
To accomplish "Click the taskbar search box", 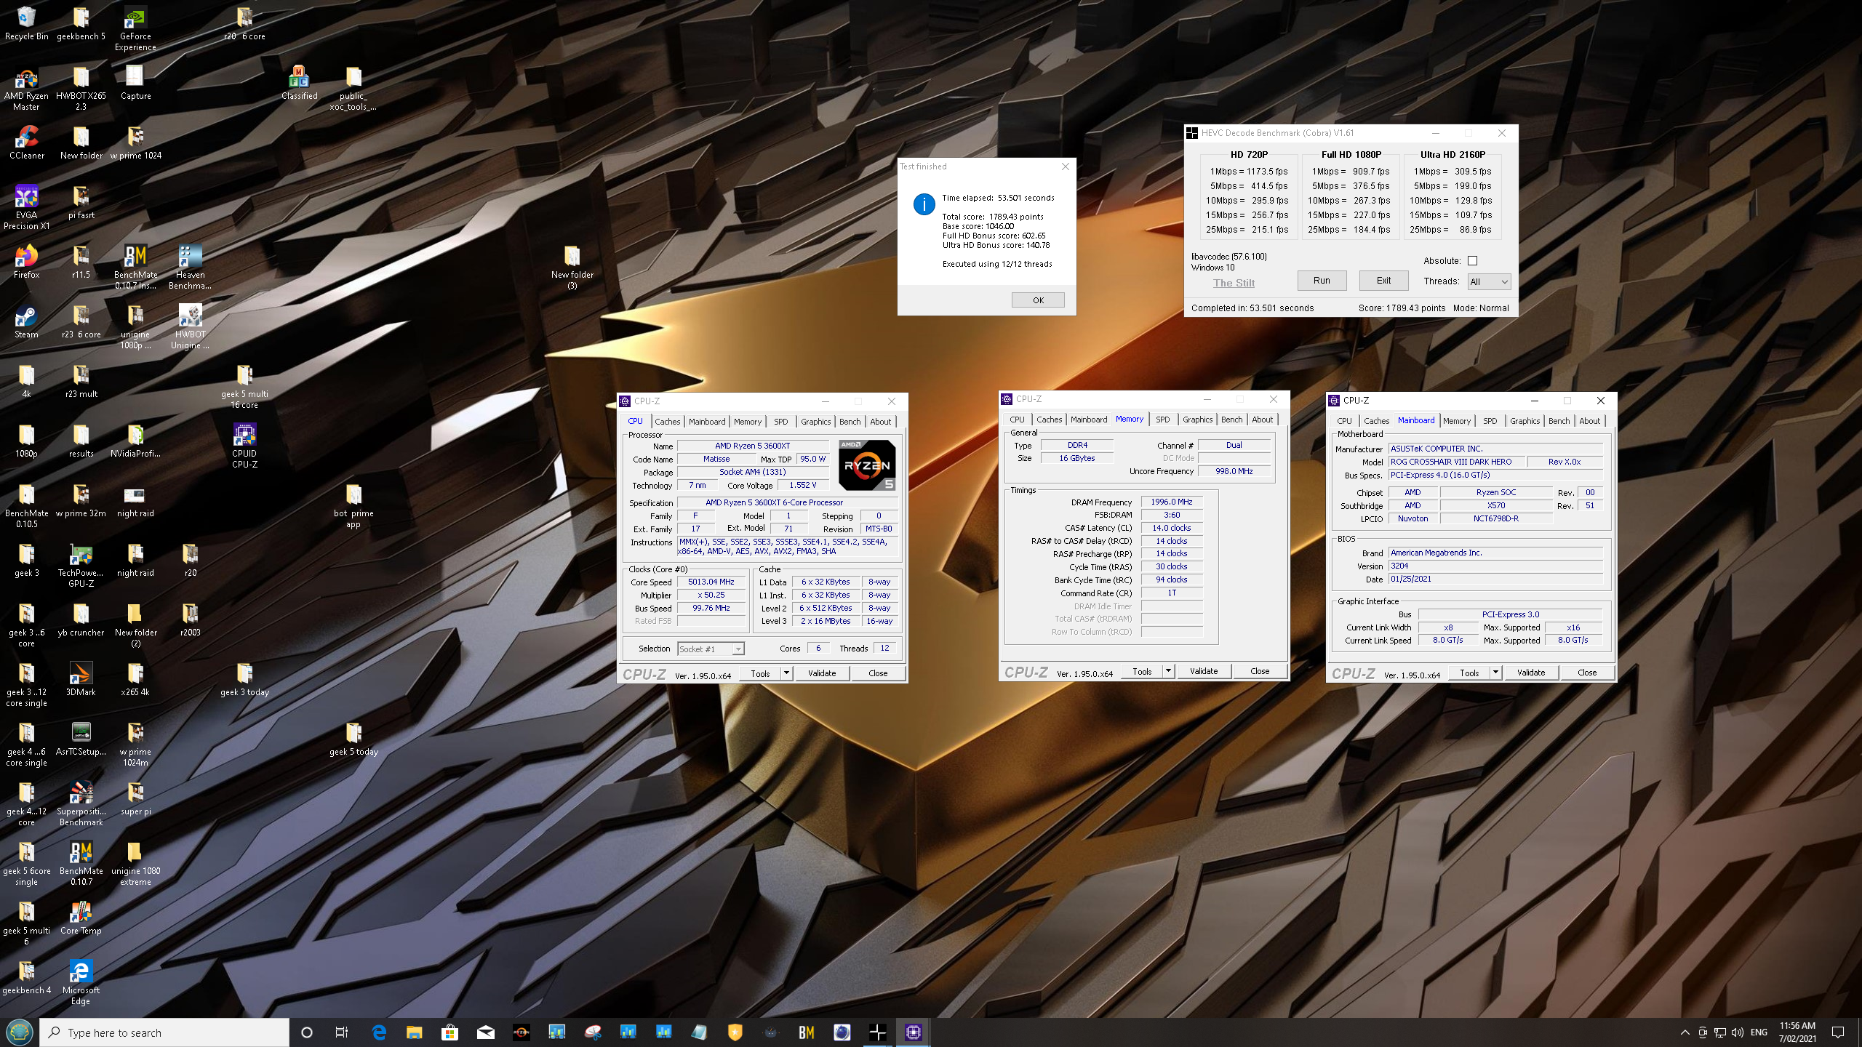I will [x=164, y=1032].
